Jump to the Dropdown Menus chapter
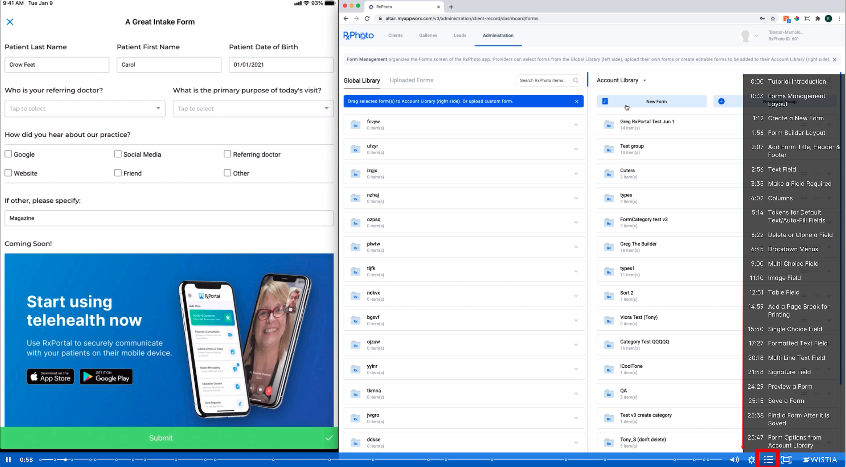This screenshot has height=467, width=846. (792, 249)
